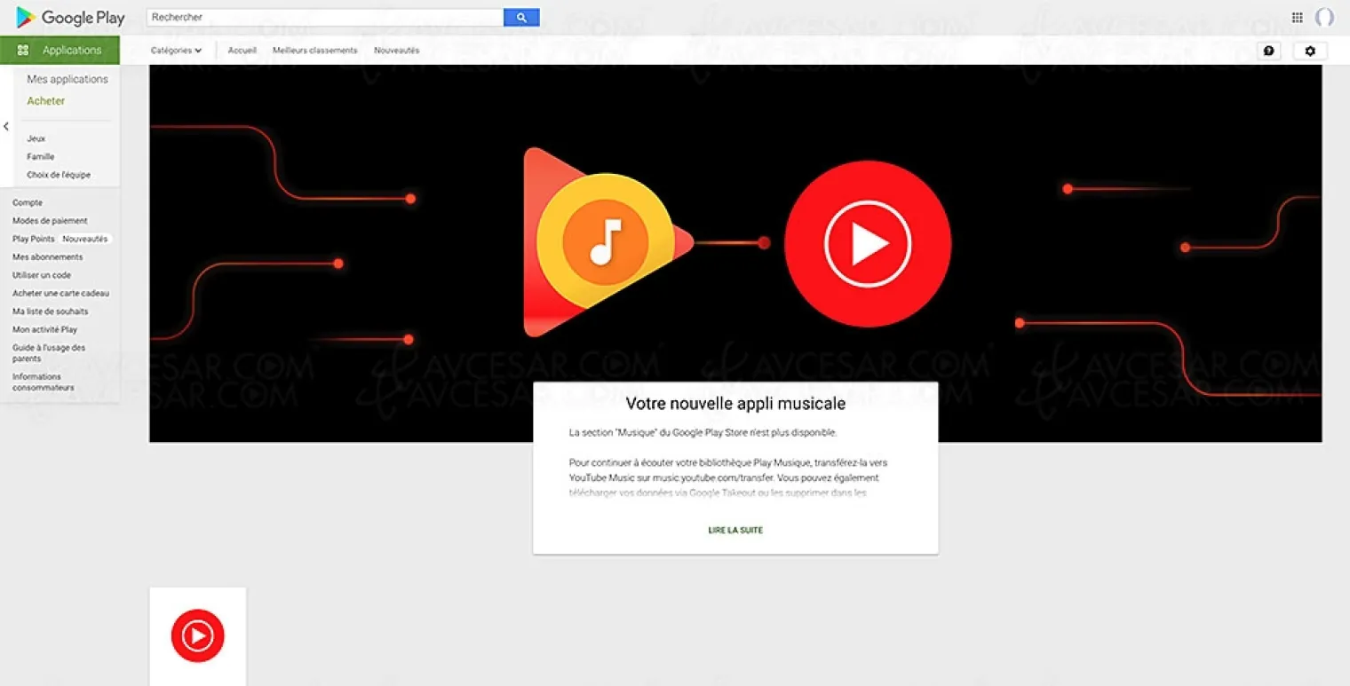The image size is (1350, 686).
Task: Click the heading Votre nouvelle appli musicale
Action: (x=735, y=404)
